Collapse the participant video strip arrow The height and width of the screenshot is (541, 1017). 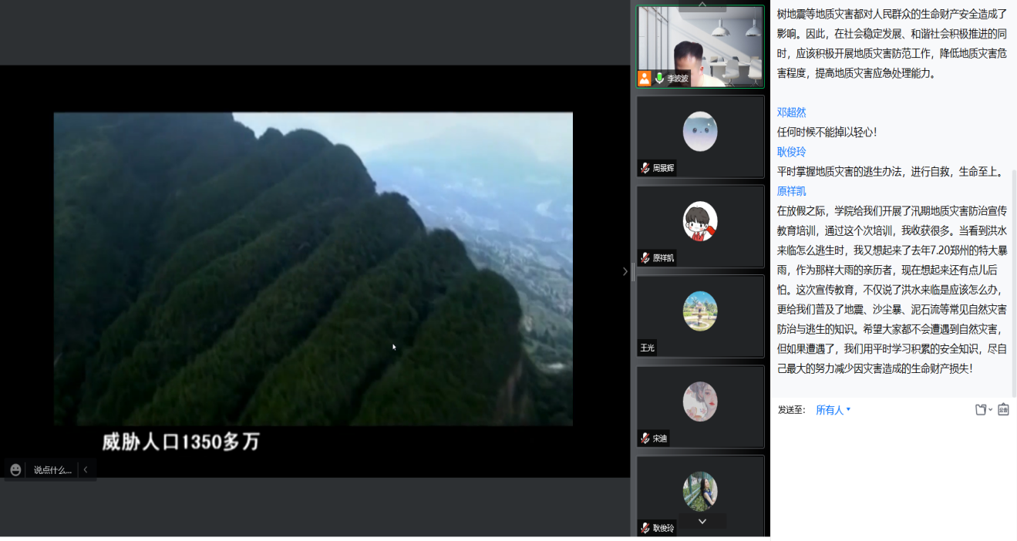(625, 271)
